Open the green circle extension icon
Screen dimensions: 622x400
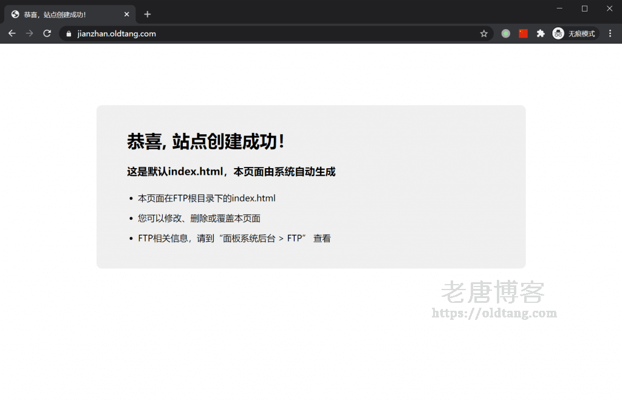tap(505, 34)
